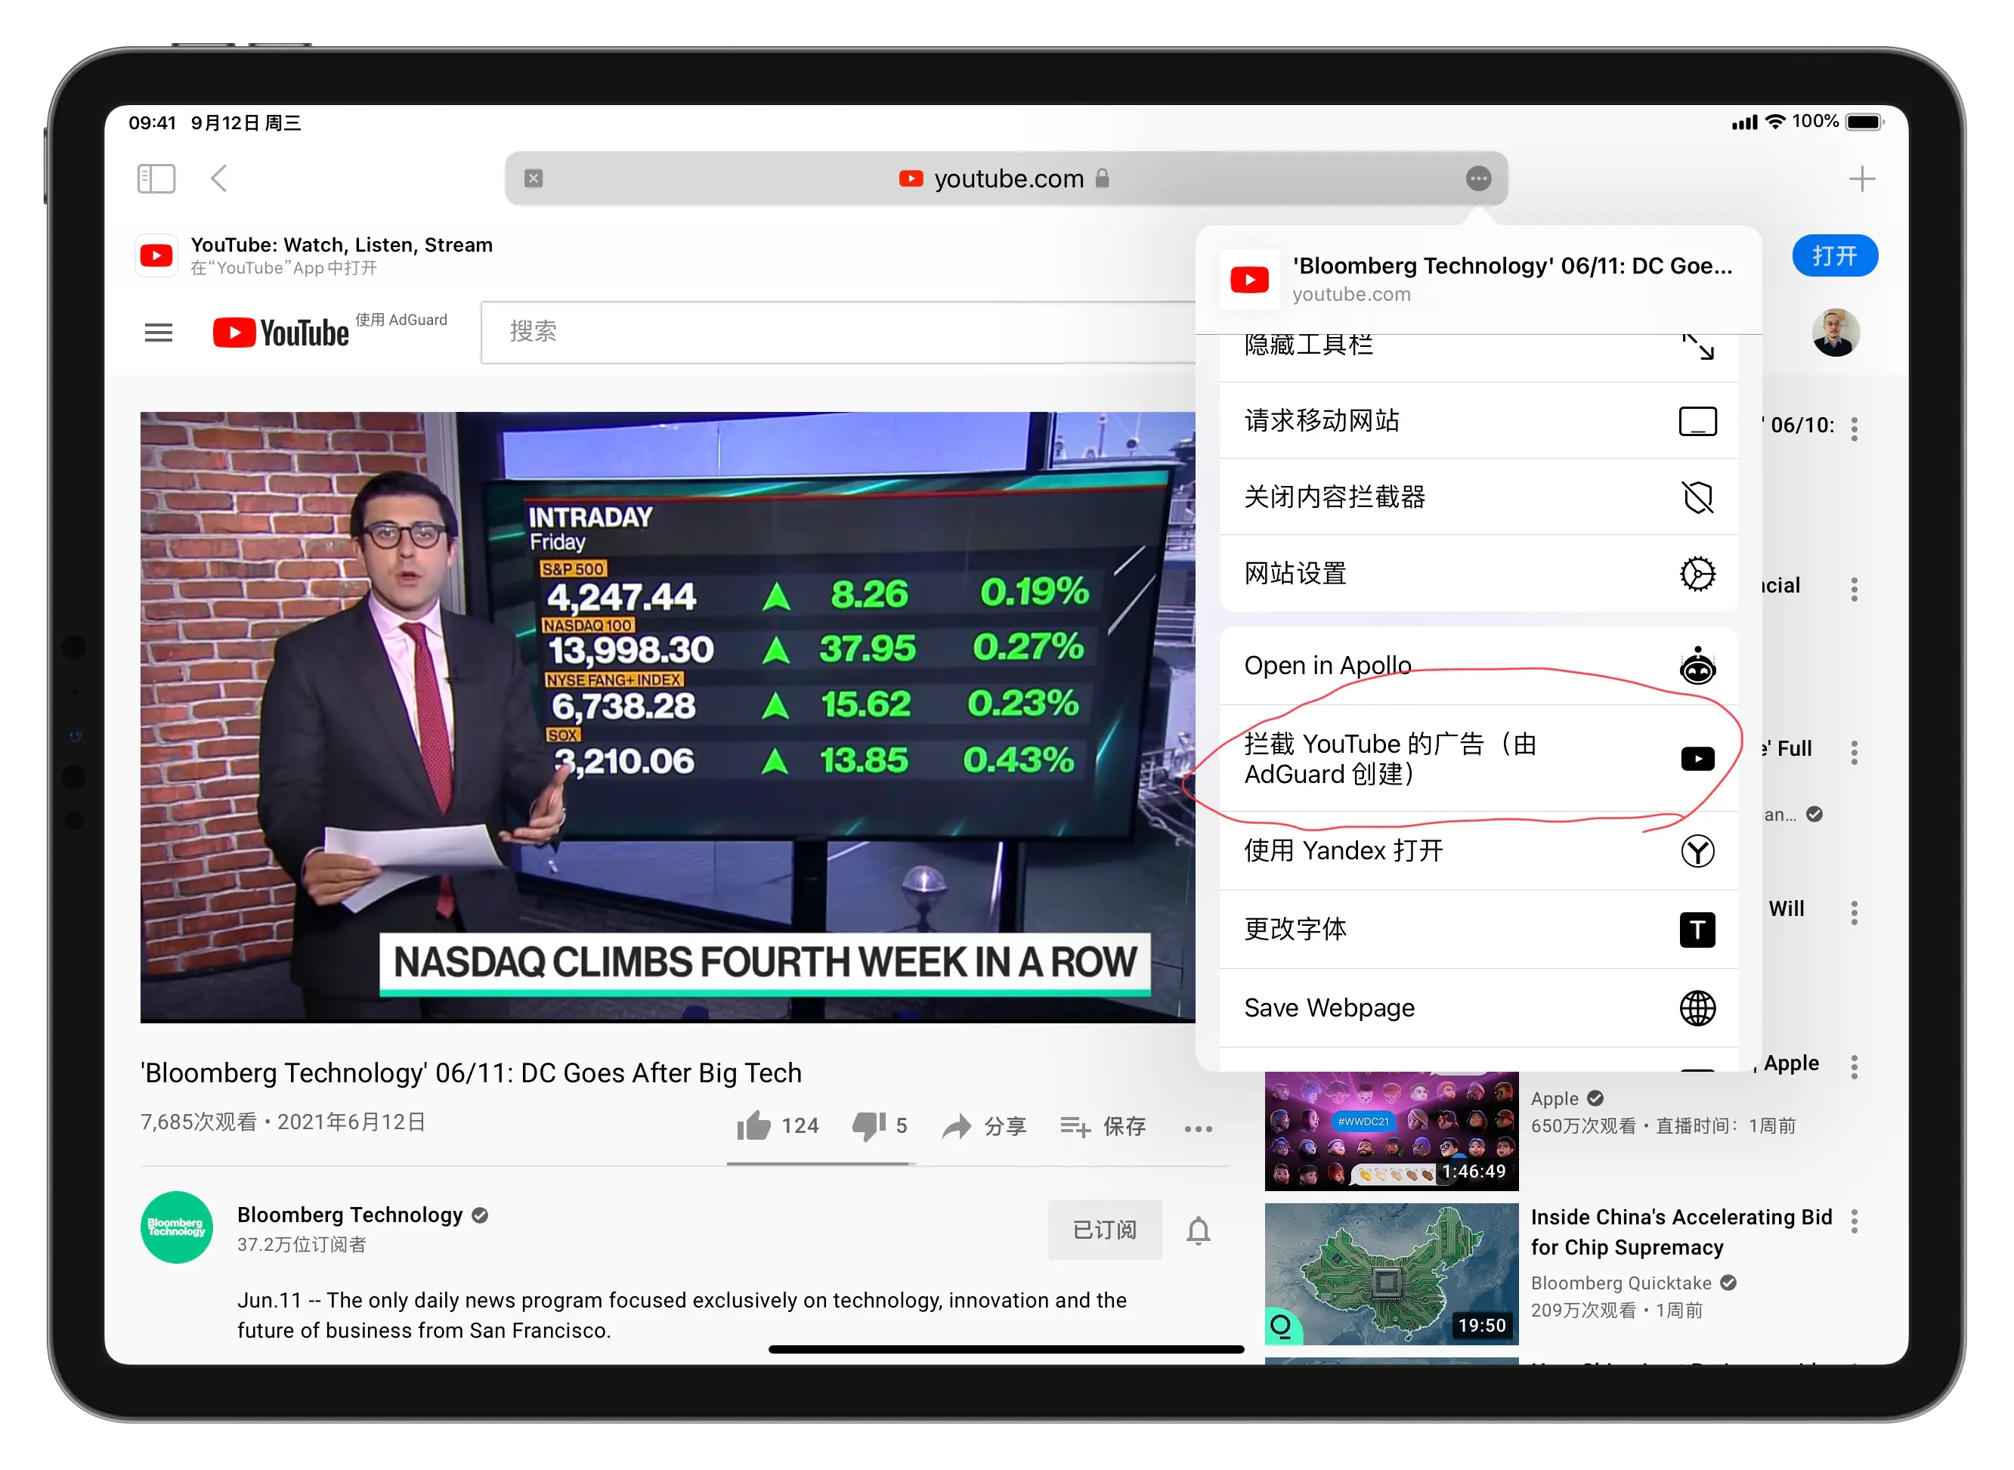Click the share sheet header YouTube icon

(1249, 280)
